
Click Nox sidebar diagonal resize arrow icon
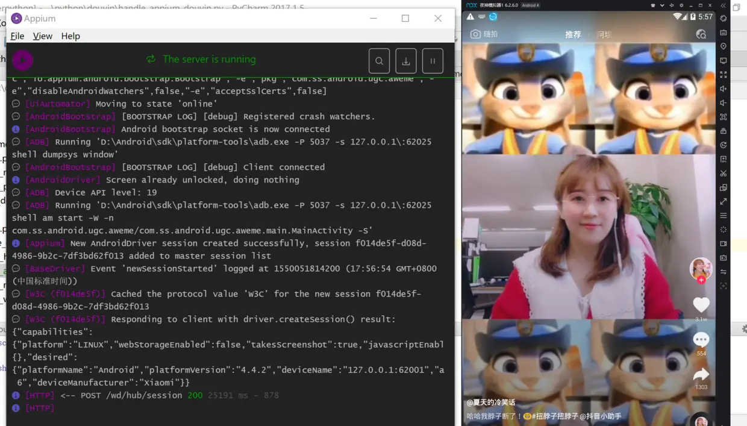(x=724, y=201)
